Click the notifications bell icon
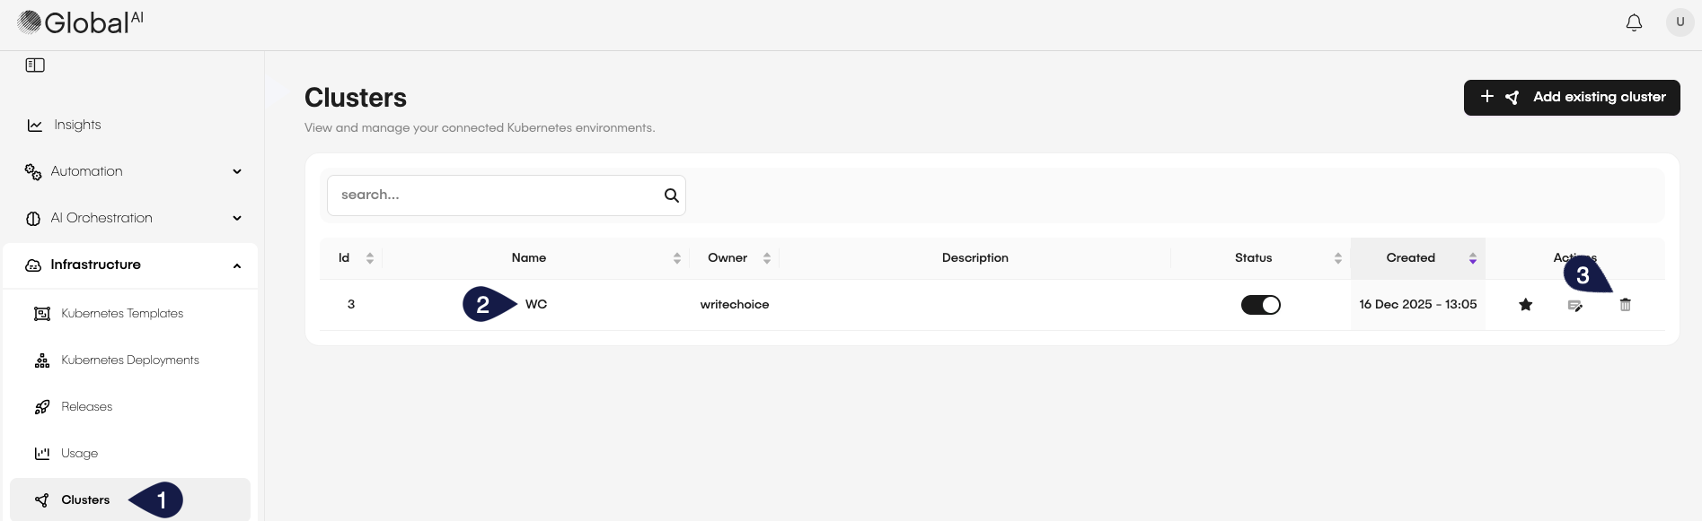Viewport: 1702px width, 521px height. pyautogui.click(x=1634, y=22)
